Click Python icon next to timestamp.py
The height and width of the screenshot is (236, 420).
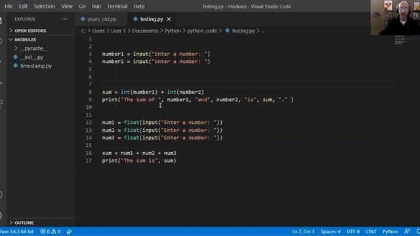[x=16, y=66]
